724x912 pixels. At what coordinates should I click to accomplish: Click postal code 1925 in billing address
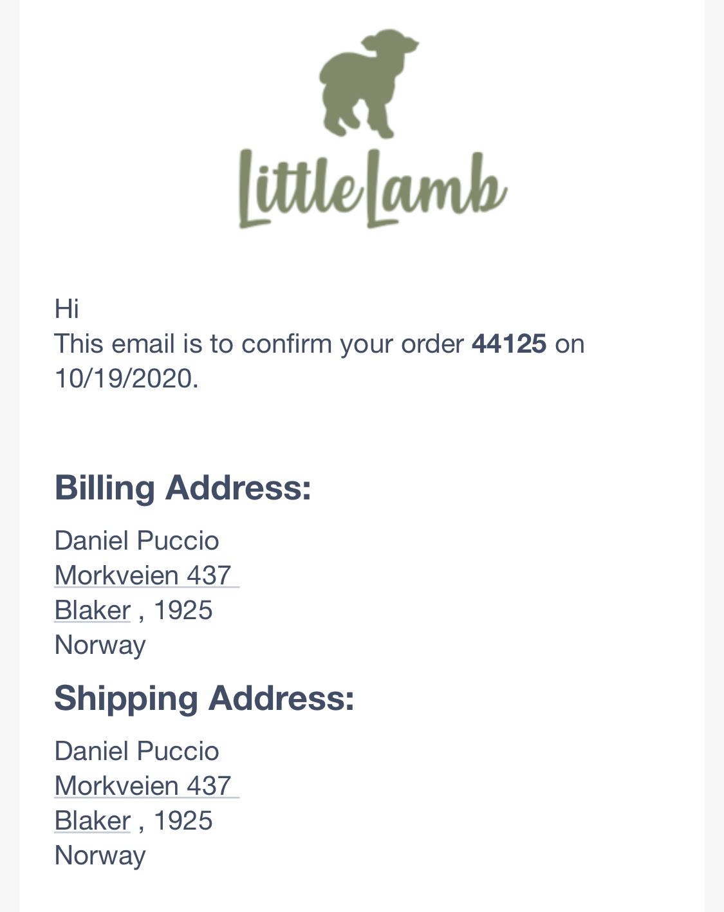[183, 610]
